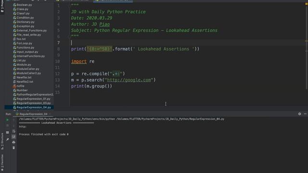
Task: Open Newfile.txt file
Action: (24, 77)
